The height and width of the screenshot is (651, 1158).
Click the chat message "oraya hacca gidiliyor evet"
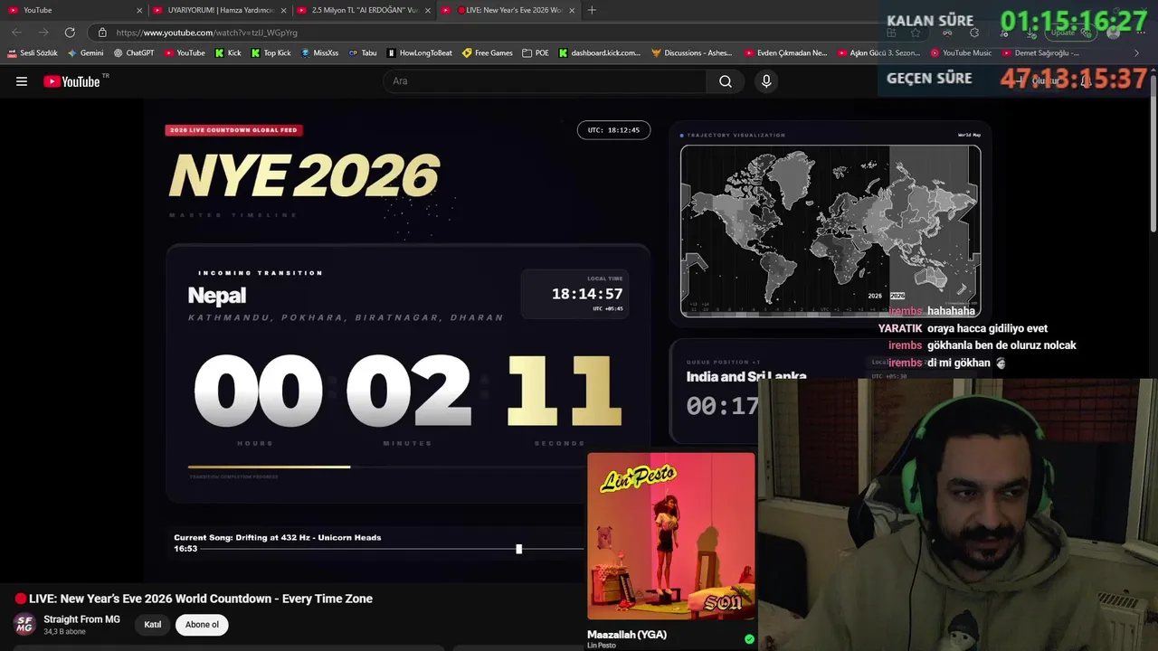(x=987, y=328)
